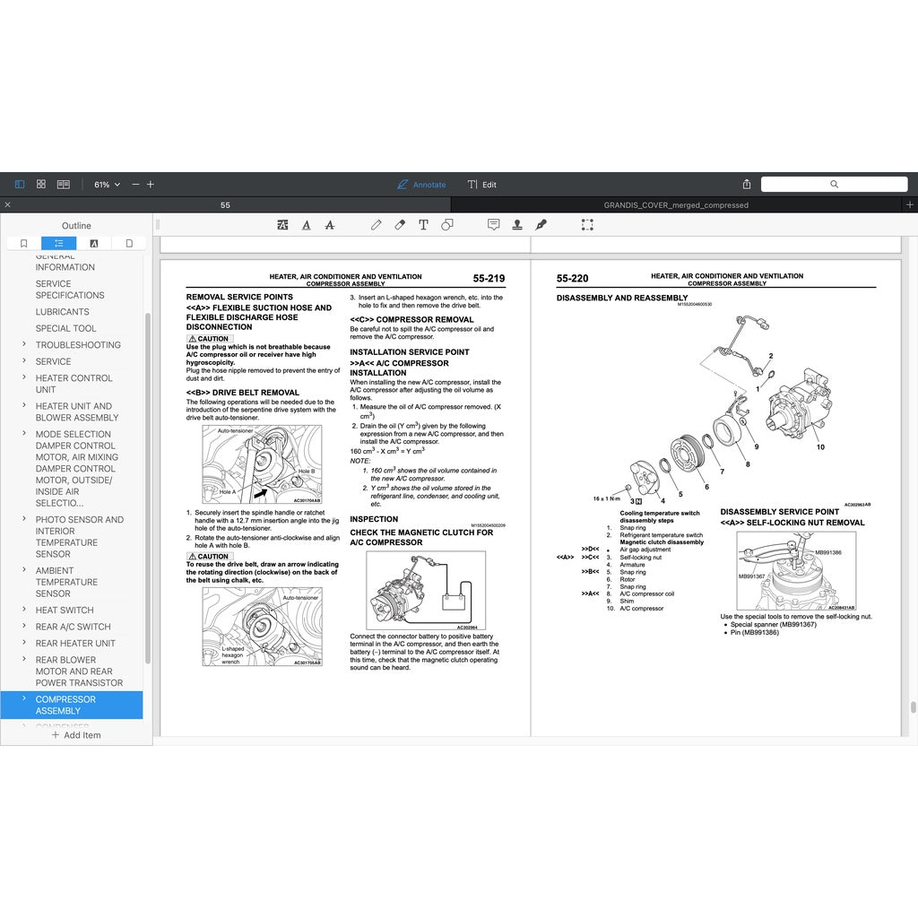Select the highlight text tool
Screen dimensions: 918x918
point(283,225)
